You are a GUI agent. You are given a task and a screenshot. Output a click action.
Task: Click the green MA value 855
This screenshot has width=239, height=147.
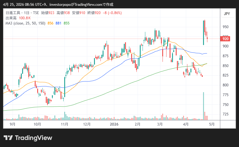tap(66, 23)
